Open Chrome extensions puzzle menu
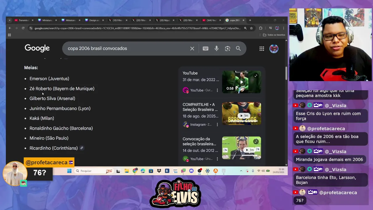This screenshot has height=210, width=373. [261, 28]
